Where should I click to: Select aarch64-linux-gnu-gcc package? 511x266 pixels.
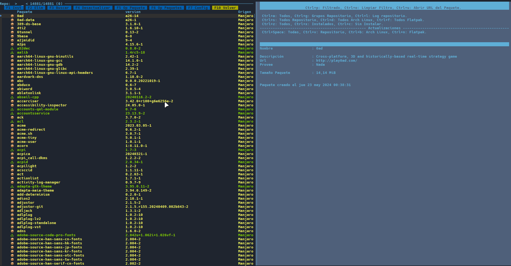(127, 61)
